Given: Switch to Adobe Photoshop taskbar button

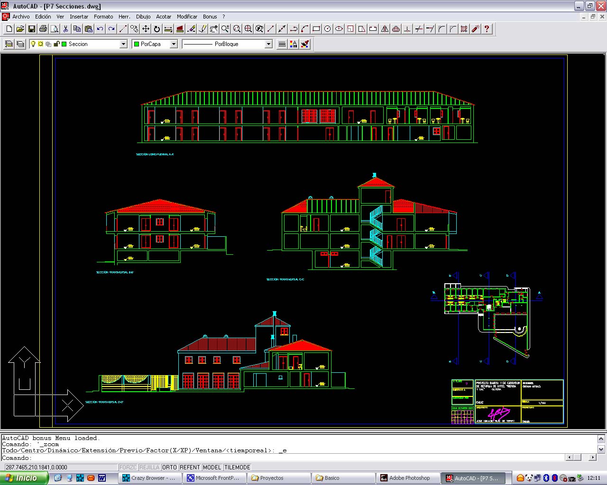Looking at the screenshot, I should click(408, 478).
